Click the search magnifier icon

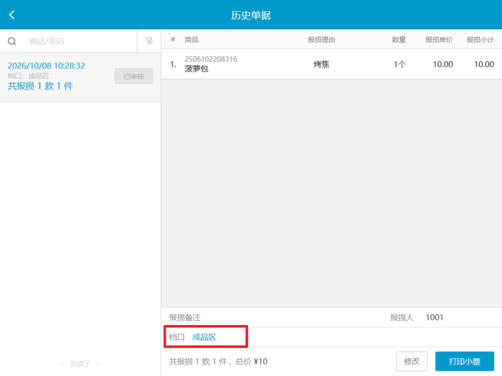(x=12, y=41)
